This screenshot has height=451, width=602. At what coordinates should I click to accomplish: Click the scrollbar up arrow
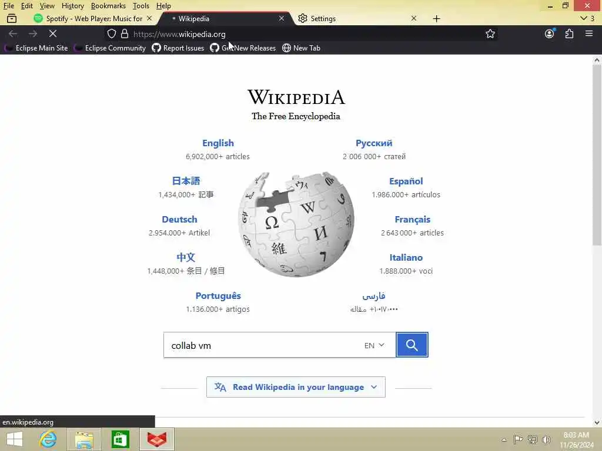click(x=597, y=60)
